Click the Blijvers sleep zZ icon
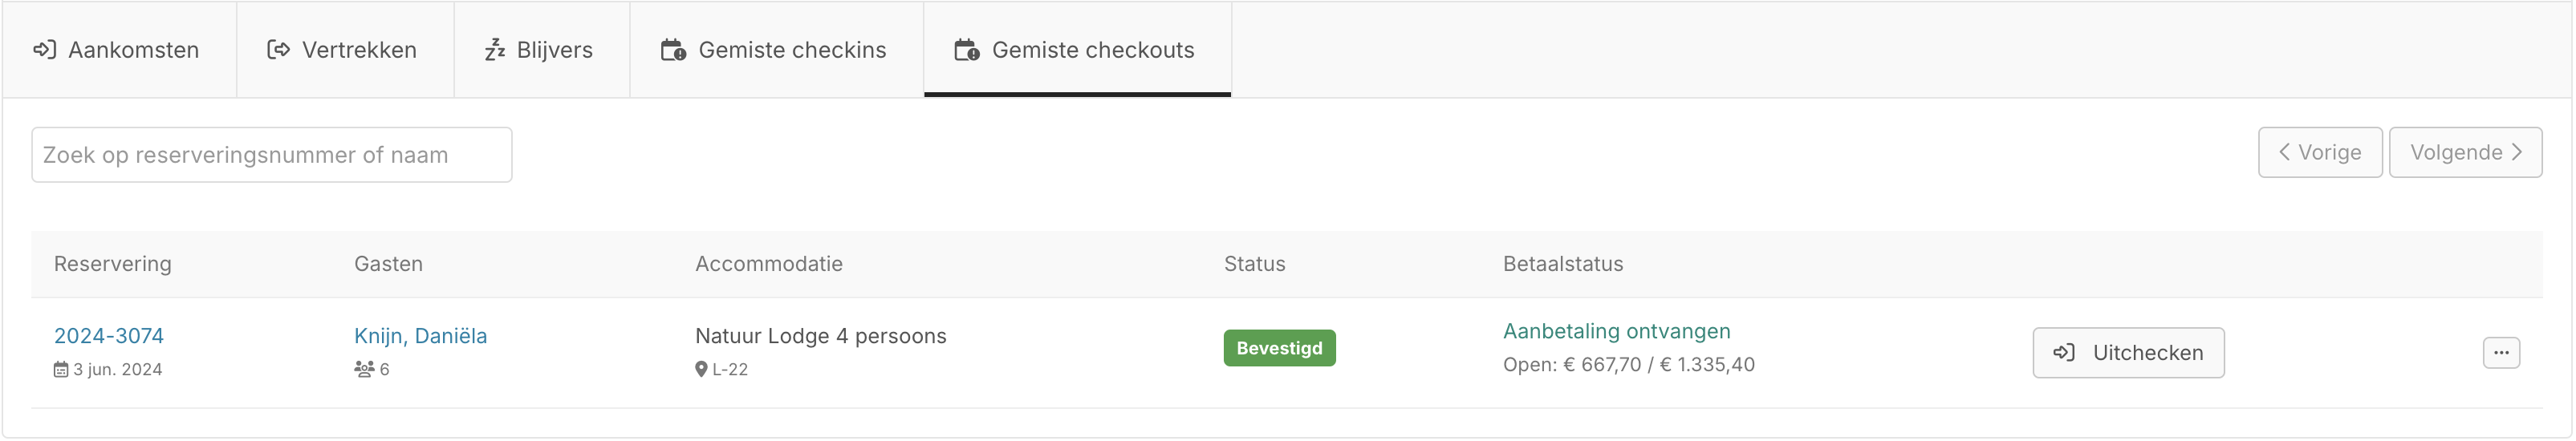This screenshot has height=441, width=2576. [495, 50]
